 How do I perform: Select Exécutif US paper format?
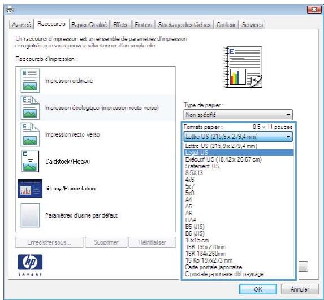click(239, 159)
